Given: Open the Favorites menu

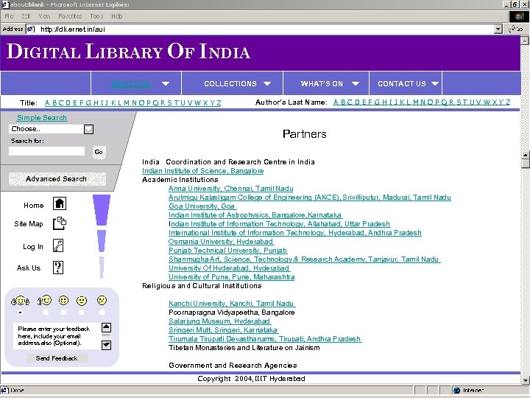Looking at the screenshot, I should (x=70, y=16).
